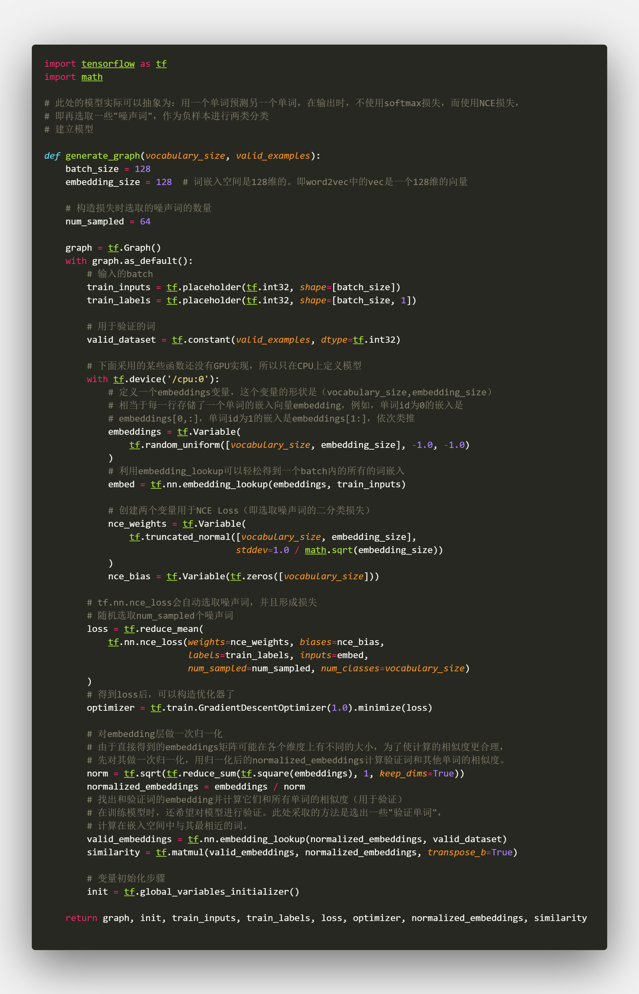The height and width of the screenshot is (994, 639).
Task: Click the comment '# 建立模型'
Action: [x=69, y=129]
